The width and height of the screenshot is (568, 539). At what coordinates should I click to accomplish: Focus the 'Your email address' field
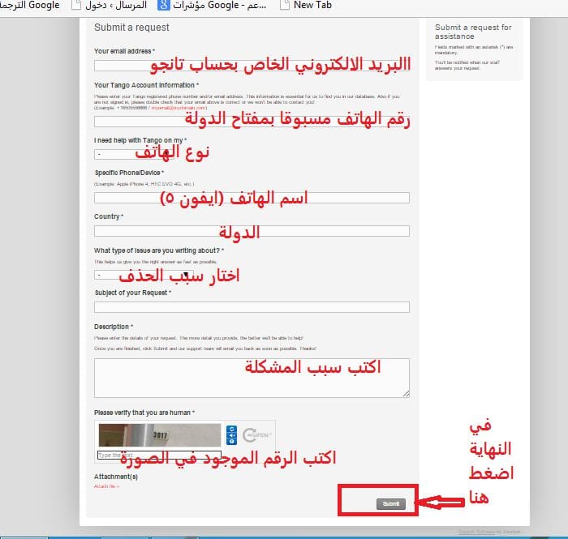252,66
